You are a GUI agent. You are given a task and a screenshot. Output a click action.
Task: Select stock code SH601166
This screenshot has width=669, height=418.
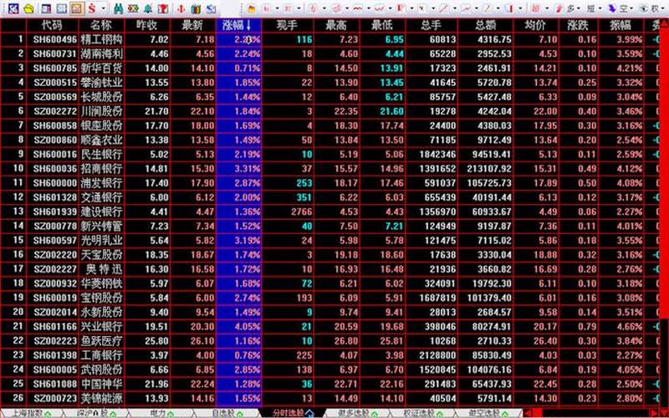[x=54, y=327]
